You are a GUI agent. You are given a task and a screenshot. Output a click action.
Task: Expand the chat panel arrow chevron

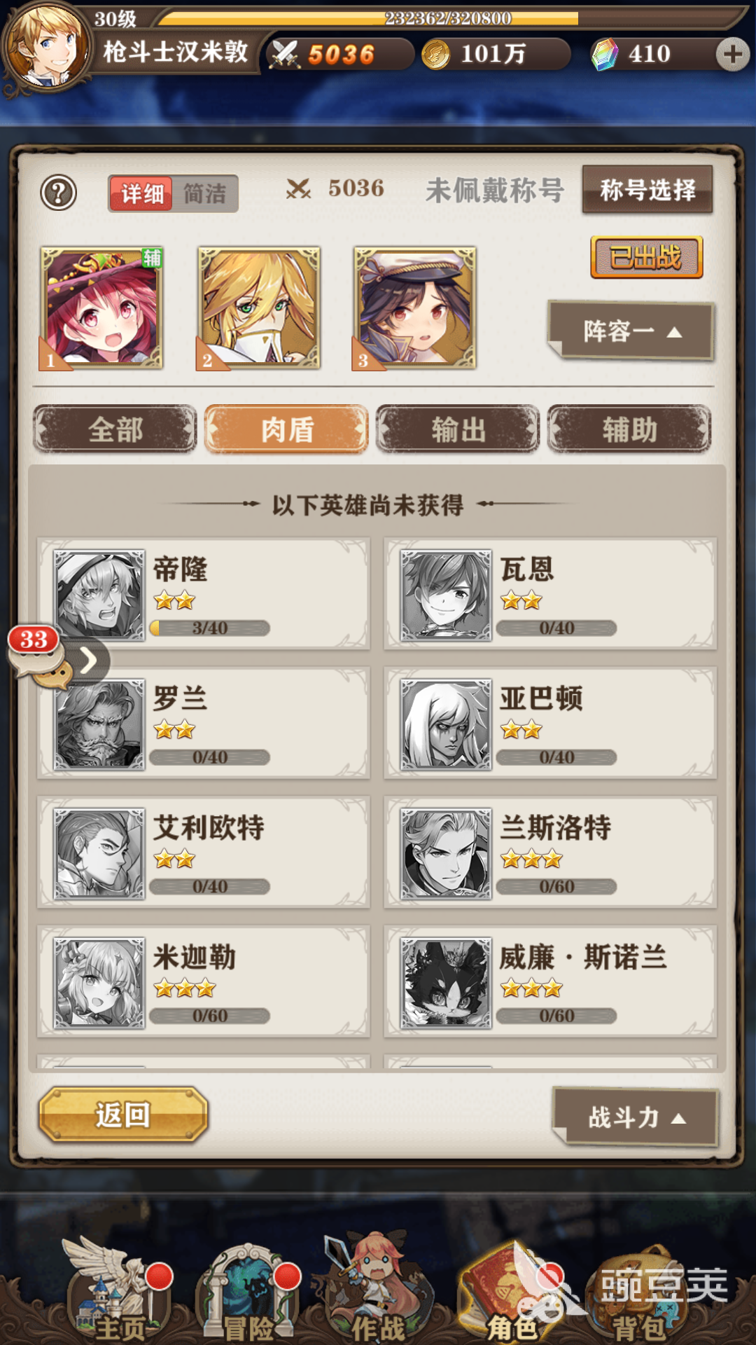[x=89, y=660]
